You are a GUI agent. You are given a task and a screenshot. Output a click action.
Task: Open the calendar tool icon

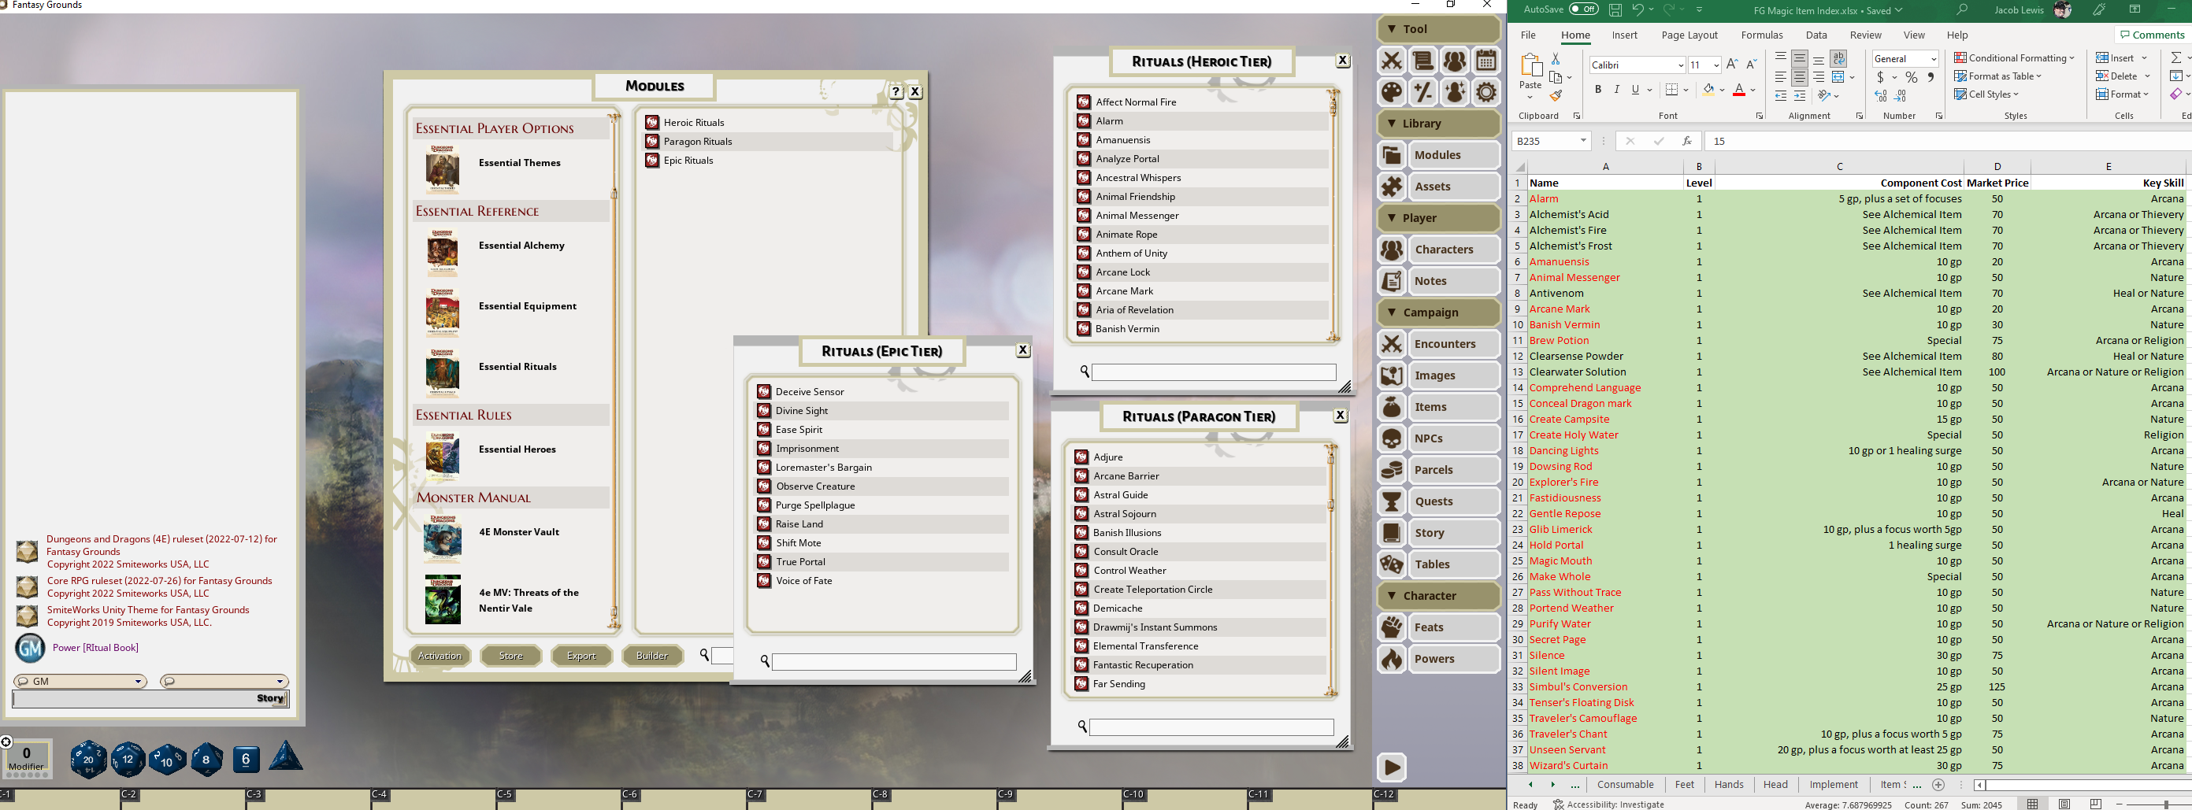tap(1485, 61)
